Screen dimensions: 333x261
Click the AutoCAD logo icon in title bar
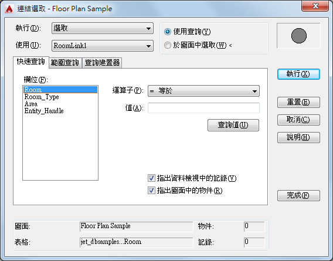[x=9, y=9]
